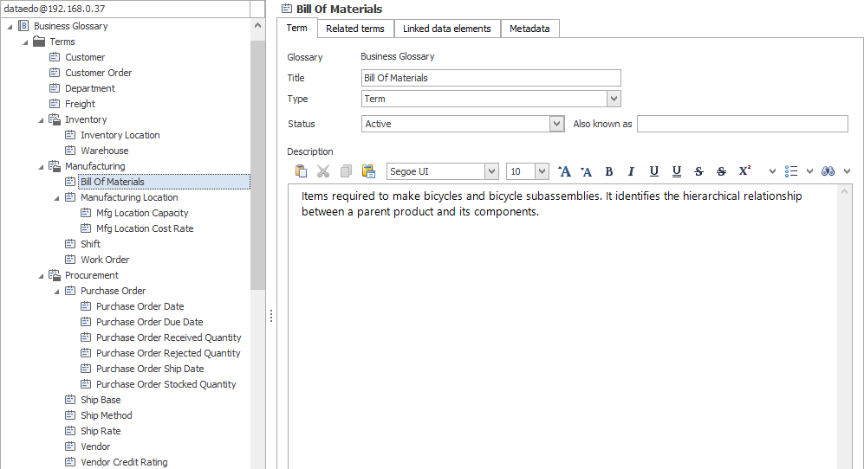Toggle single underline formatting
Screen dimensions: 864x469
[x=653, y=171]
